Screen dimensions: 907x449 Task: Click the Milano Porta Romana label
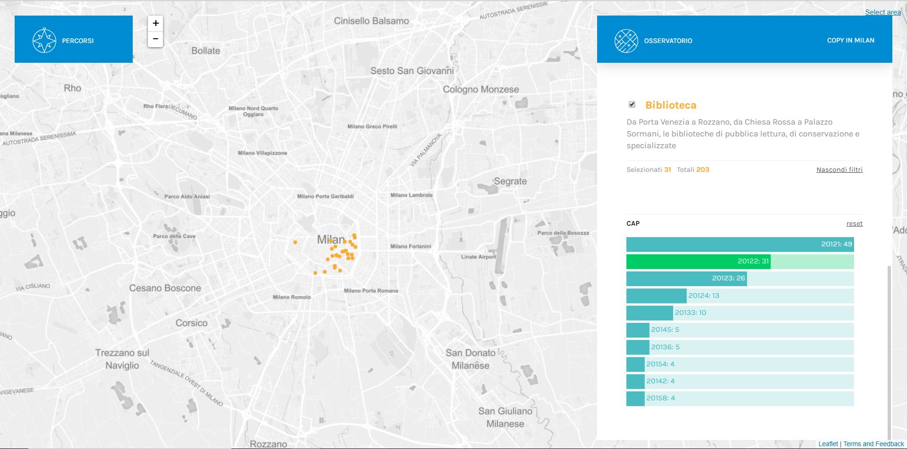371,291
